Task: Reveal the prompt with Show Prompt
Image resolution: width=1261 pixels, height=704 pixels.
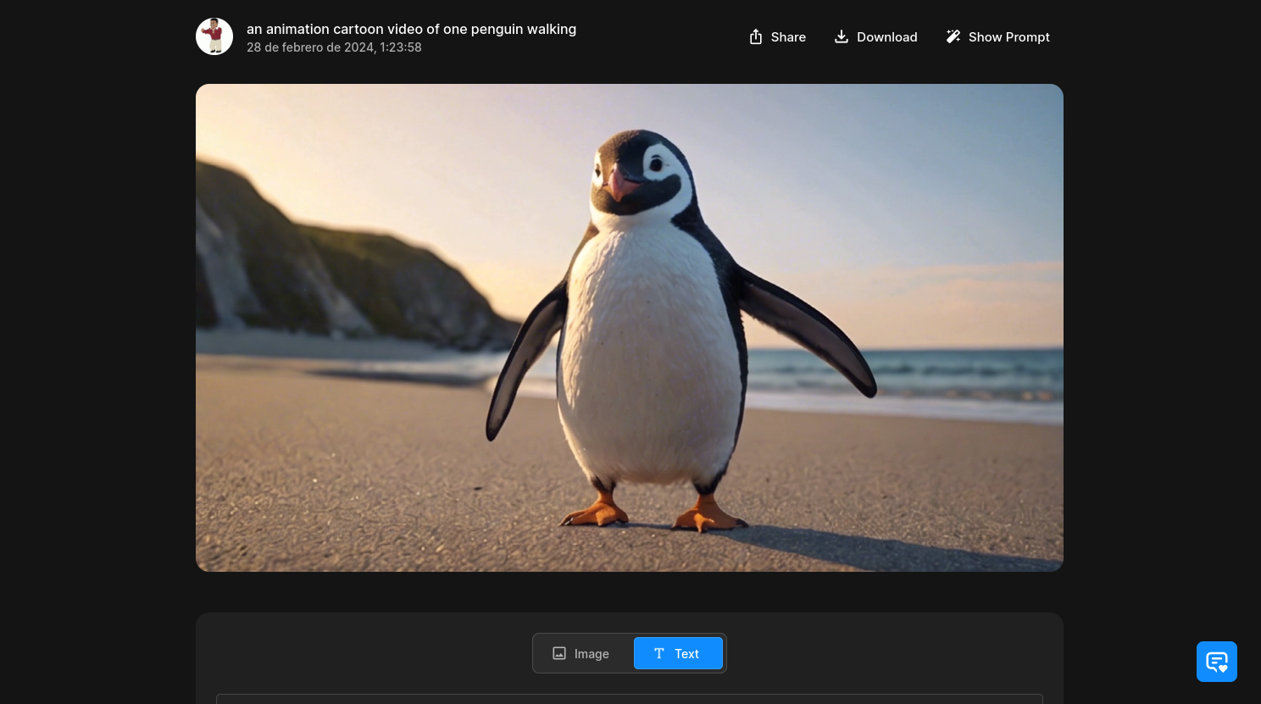Action: point(998,36)
